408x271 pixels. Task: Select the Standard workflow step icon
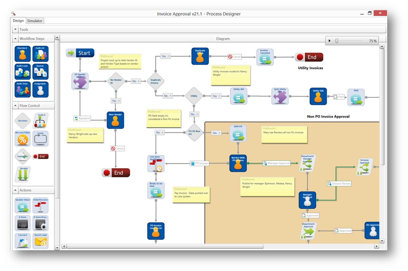tap(22, 54)
